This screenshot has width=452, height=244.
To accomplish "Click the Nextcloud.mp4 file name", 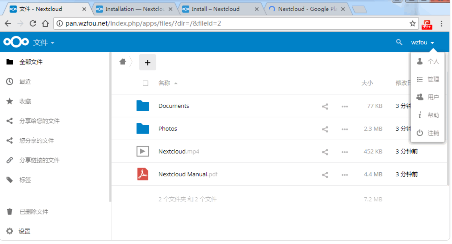I will [x=179, y=152].
